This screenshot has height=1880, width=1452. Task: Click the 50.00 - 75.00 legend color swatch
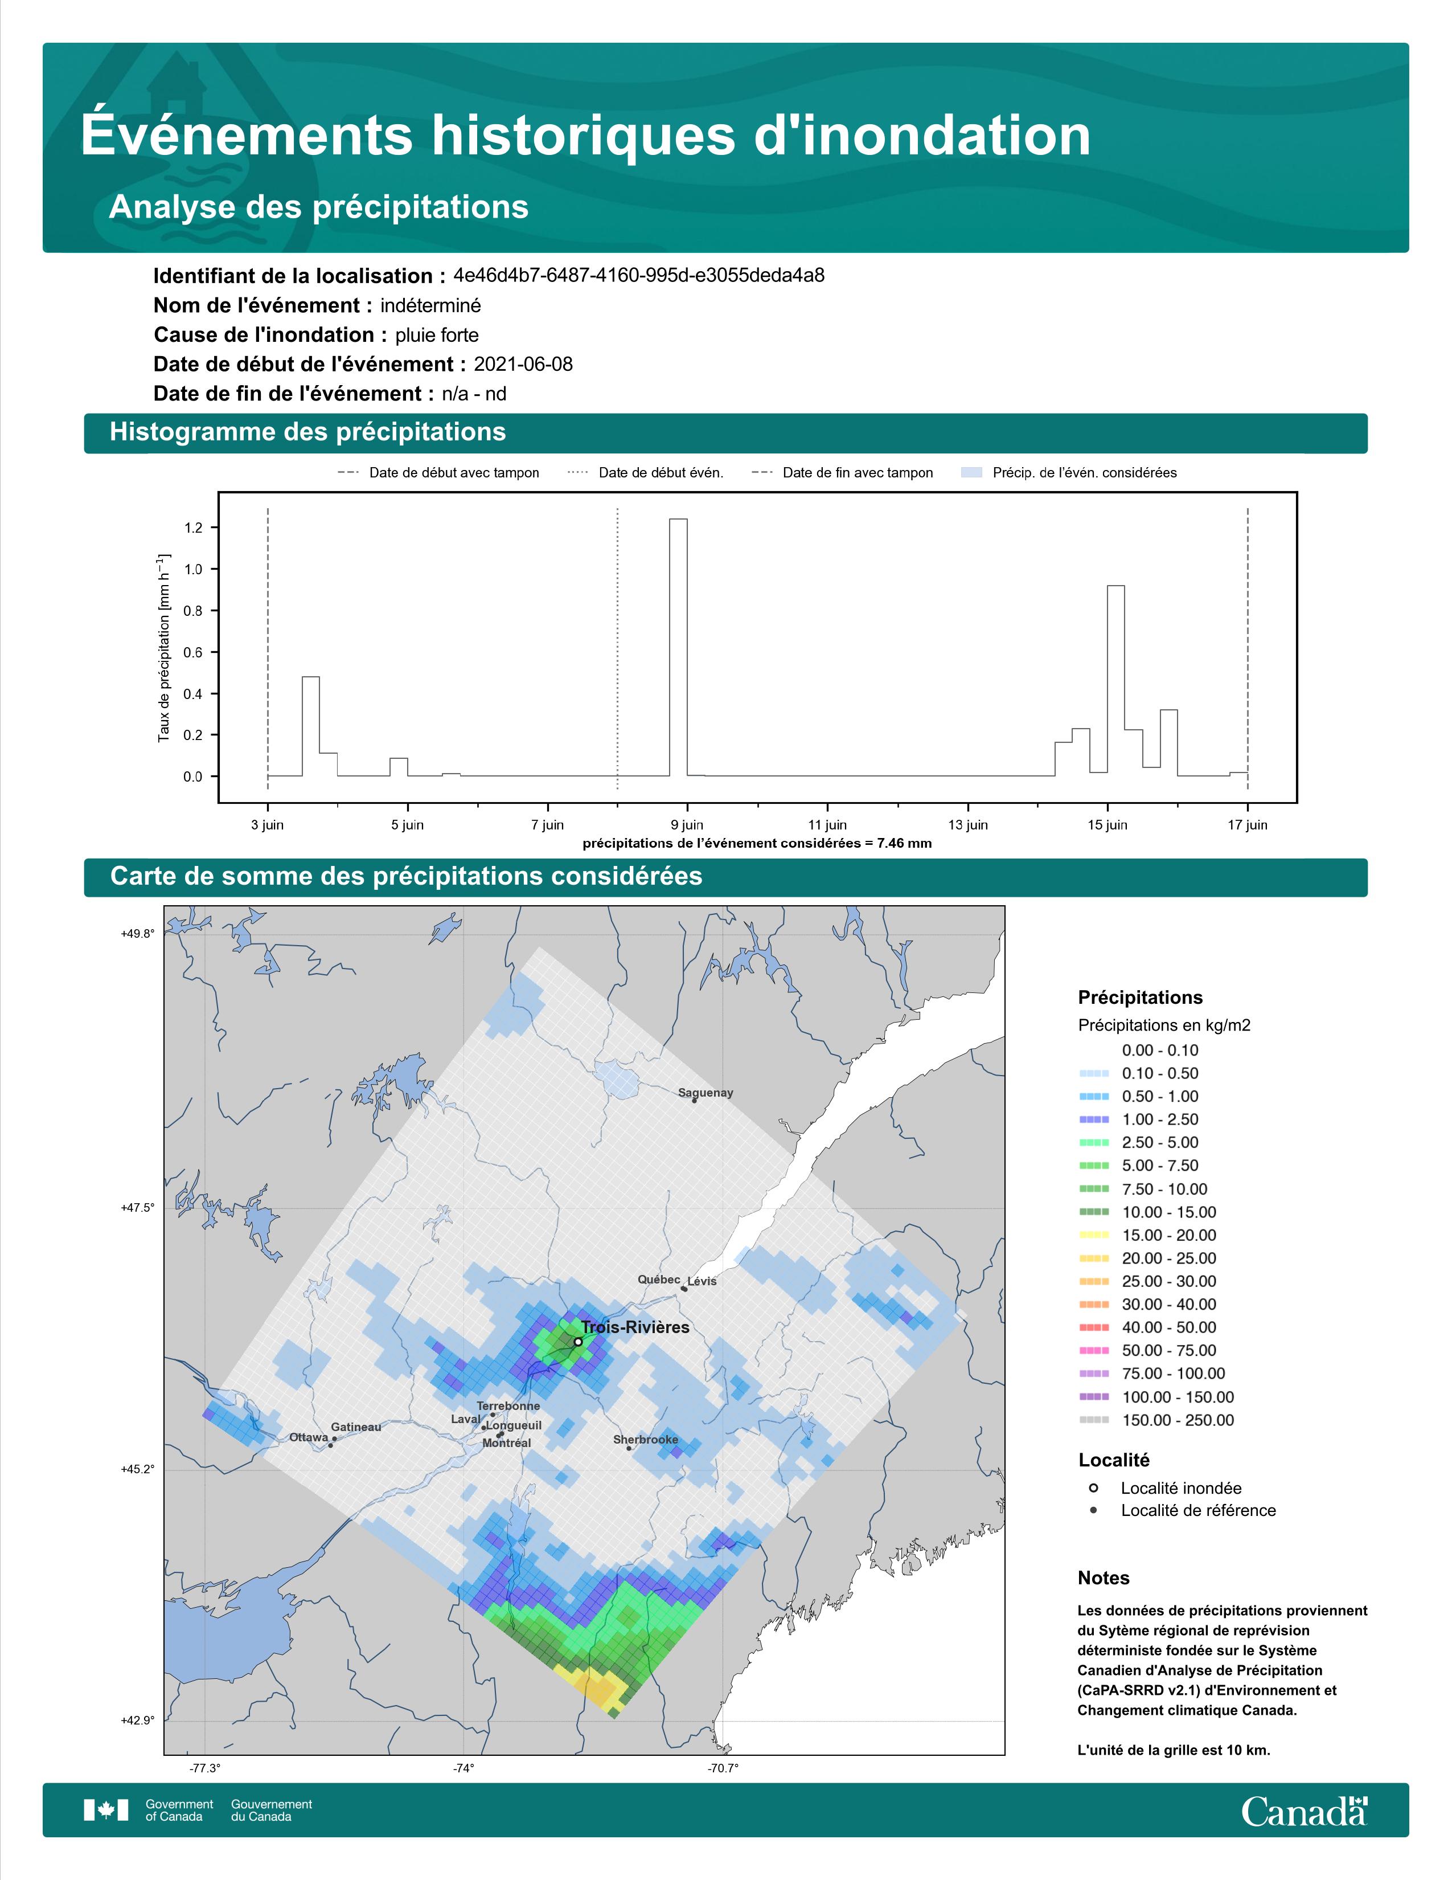[x=1094, y=1351]
